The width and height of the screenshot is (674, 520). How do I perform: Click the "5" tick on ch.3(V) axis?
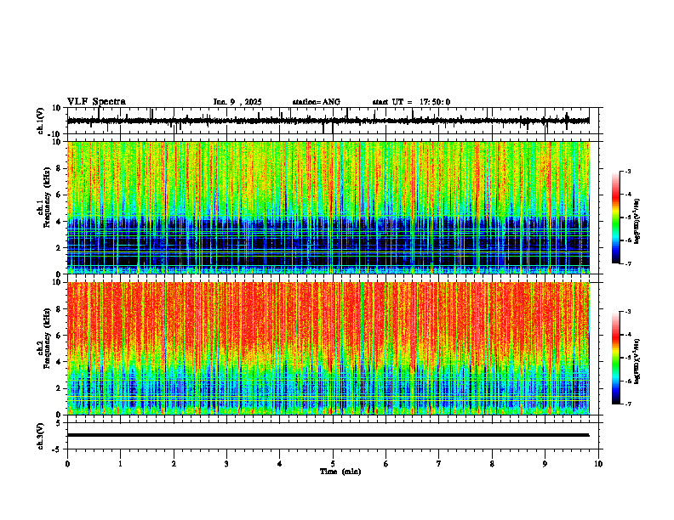[60, 423]
